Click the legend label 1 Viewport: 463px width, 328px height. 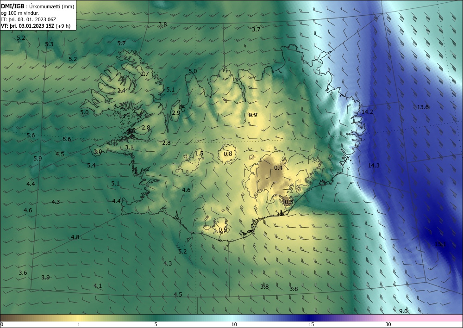coord(79,325)
